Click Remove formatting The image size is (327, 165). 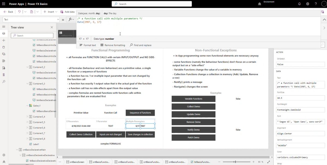click(113, 45)
